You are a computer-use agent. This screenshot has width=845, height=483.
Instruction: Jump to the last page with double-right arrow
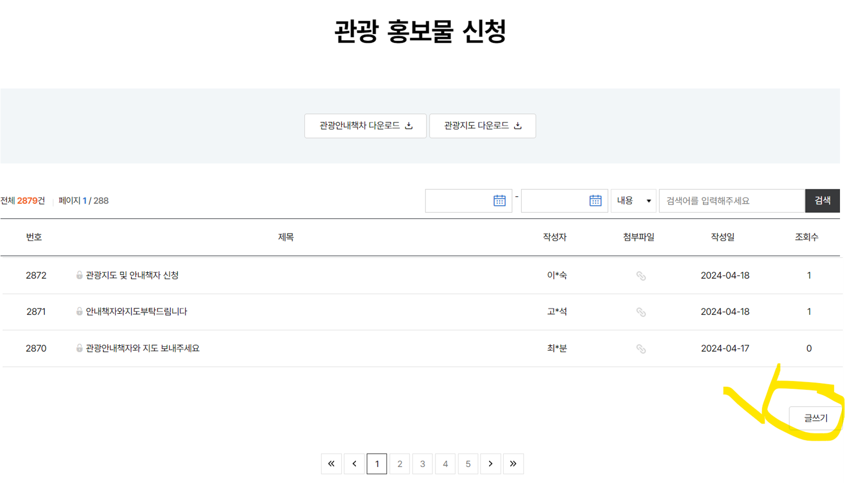[513, 463]
